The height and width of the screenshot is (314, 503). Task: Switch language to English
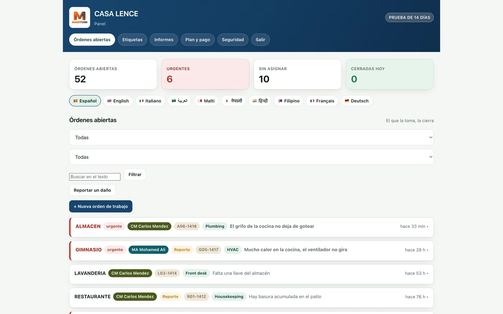tap(118, 101)
